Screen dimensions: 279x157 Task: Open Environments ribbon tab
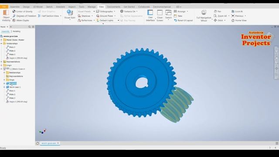pyautogui.click(x=113, y=7)
